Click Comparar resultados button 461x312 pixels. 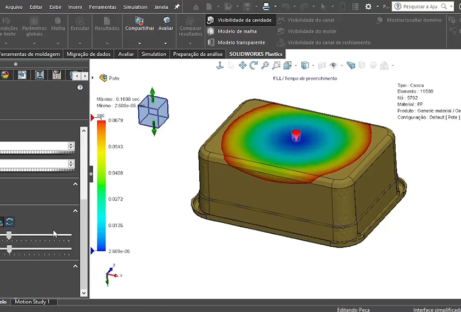pyautogui.click(x=190, y=27)
